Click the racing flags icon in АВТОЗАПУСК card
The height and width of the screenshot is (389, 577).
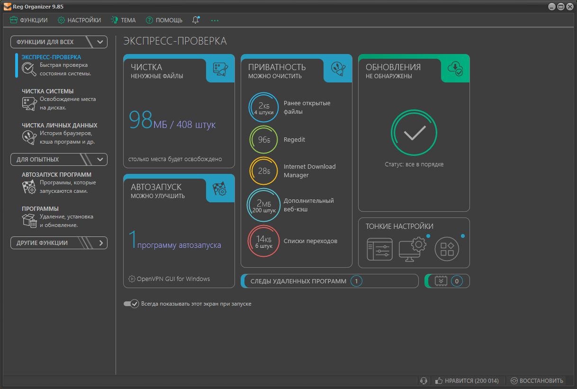pos(220,190)
